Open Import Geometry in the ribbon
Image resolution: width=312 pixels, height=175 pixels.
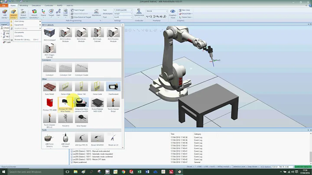click(x=34, y=14)
